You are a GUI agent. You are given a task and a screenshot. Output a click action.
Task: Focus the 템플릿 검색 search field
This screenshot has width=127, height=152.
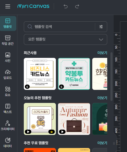coord(59,27)
